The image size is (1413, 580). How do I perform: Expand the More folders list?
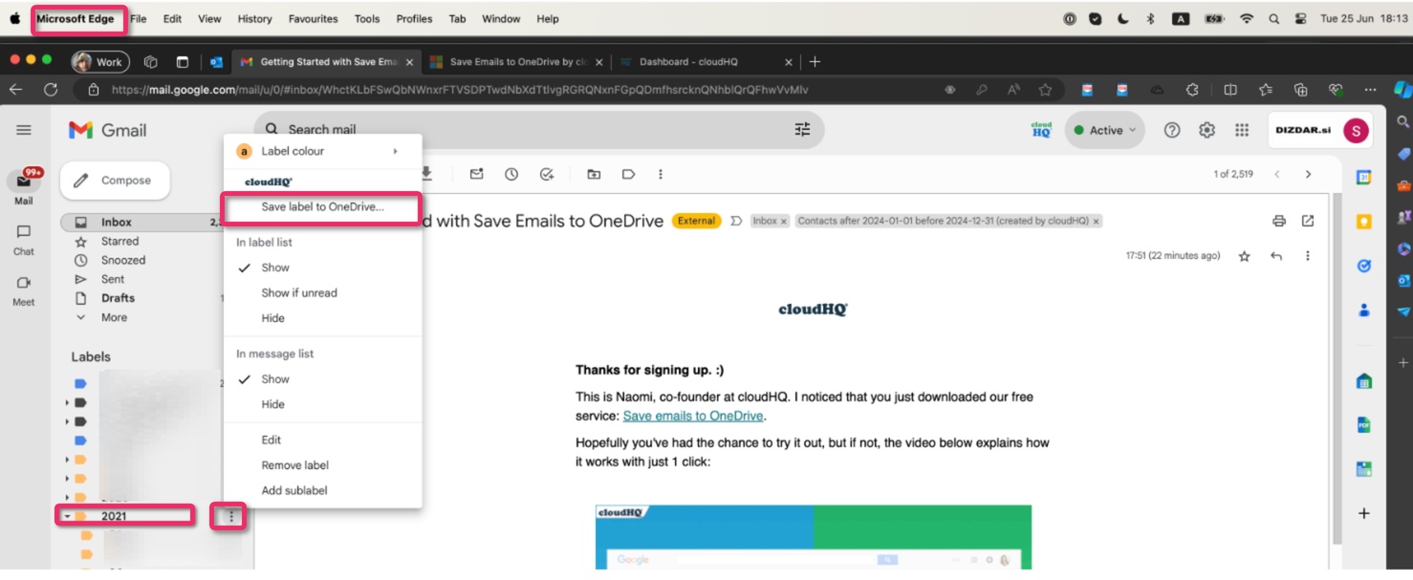pyautogui.click(x=114, y=317)
